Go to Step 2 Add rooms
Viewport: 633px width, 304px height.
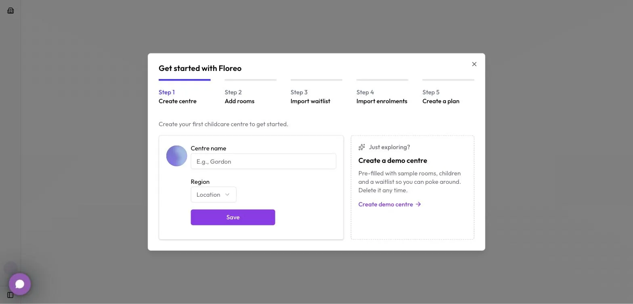point(250,92)
